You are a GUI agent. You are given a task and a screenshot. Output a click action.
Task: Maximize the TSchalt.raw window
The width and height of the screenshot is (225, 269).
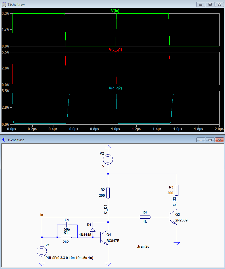pyautogui.click(x=210, y=5)
